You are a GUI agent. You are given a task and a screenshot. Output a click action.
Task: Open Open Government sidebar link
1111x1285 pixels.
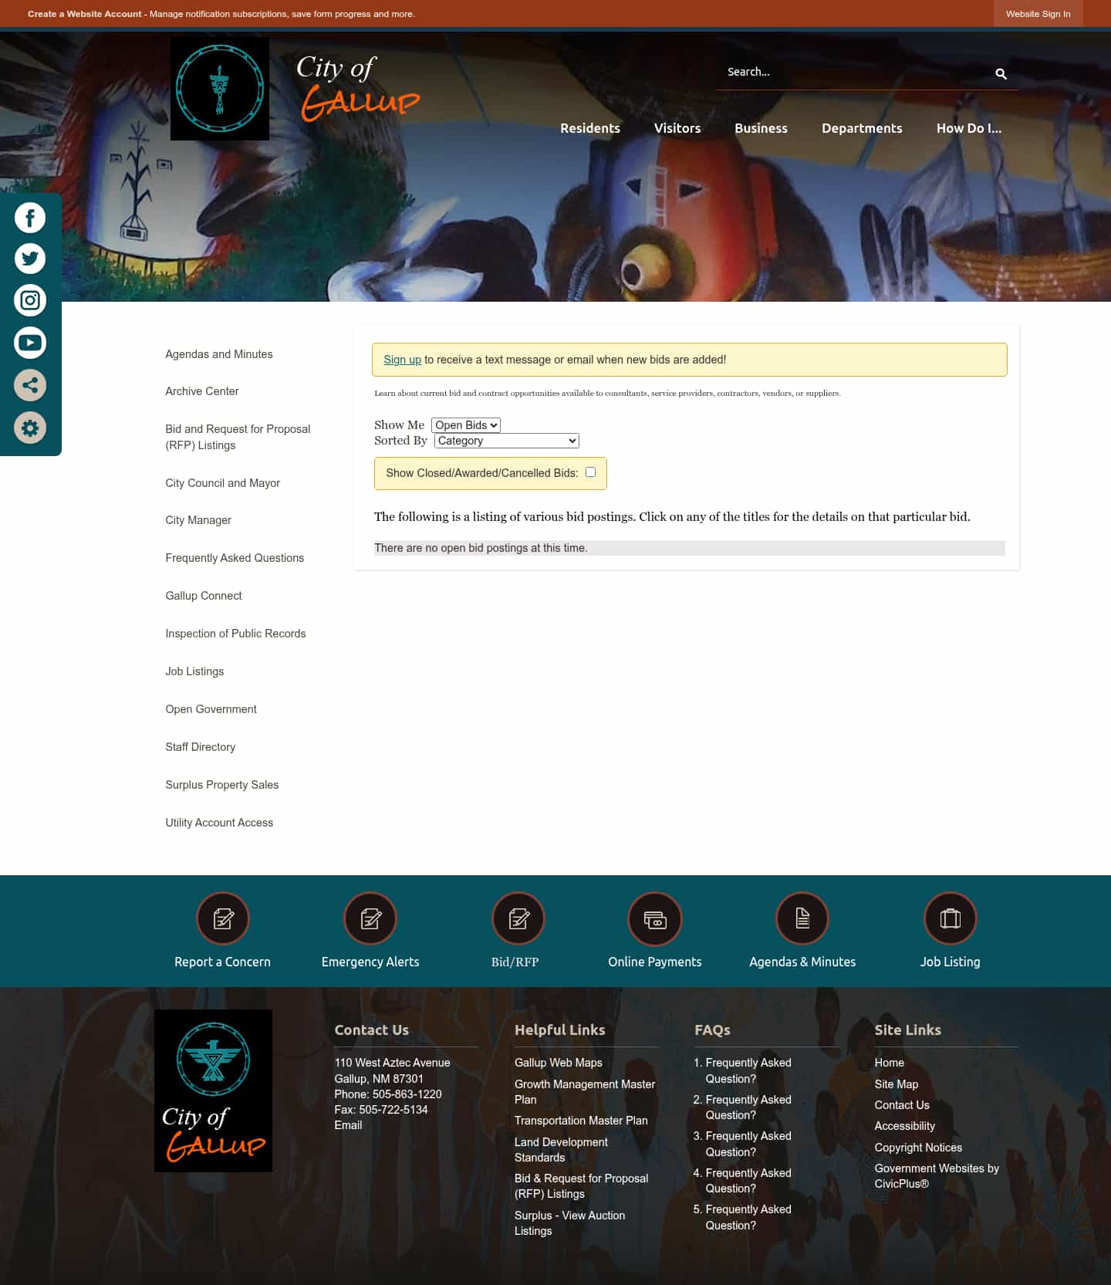pos(211,709)
